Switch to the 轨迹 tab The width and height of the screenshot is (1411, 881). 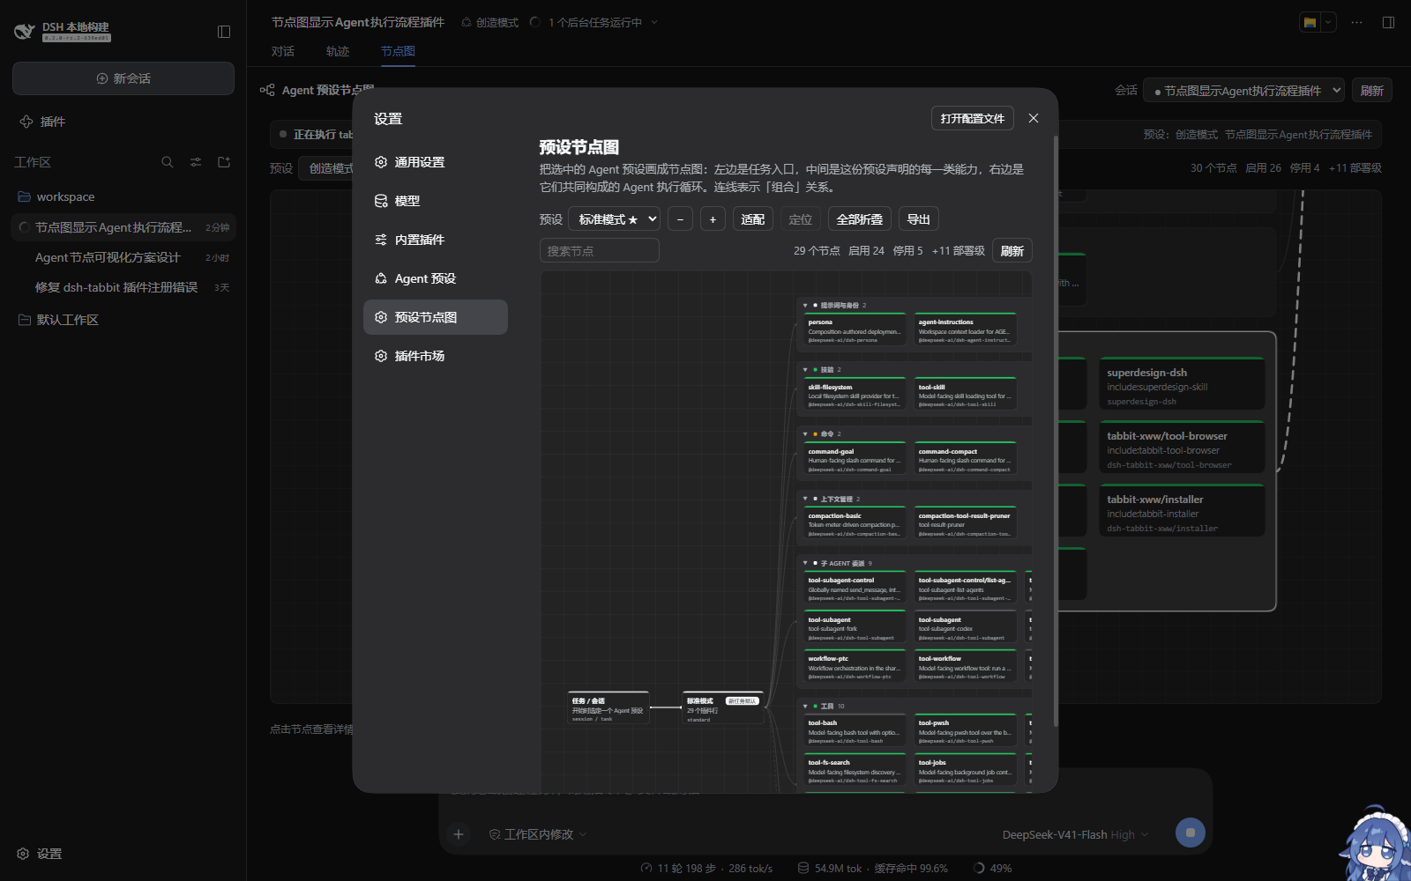[x=338, y=51]
